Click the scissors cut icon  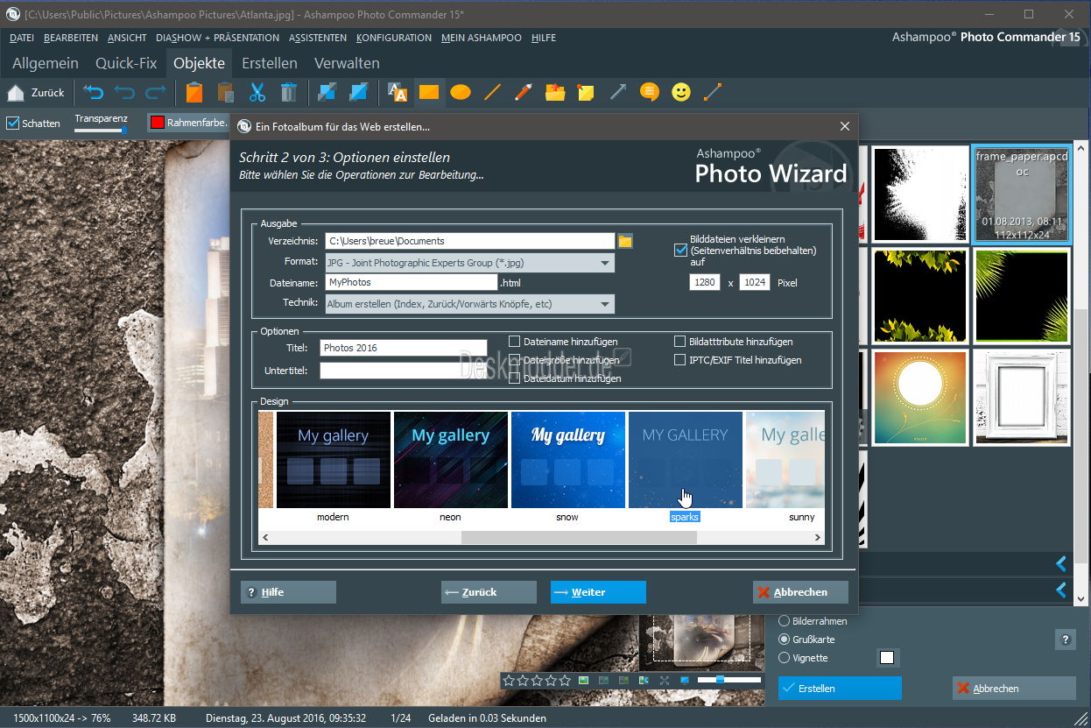click(x=257, y=92)
